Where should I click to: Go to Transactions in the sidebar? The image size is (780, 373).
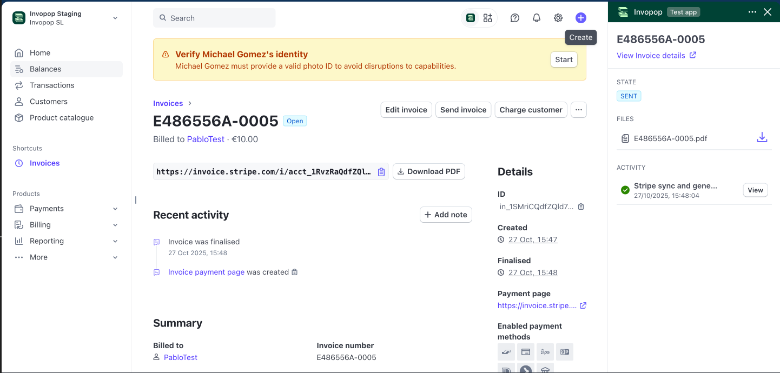pos(52,85)
